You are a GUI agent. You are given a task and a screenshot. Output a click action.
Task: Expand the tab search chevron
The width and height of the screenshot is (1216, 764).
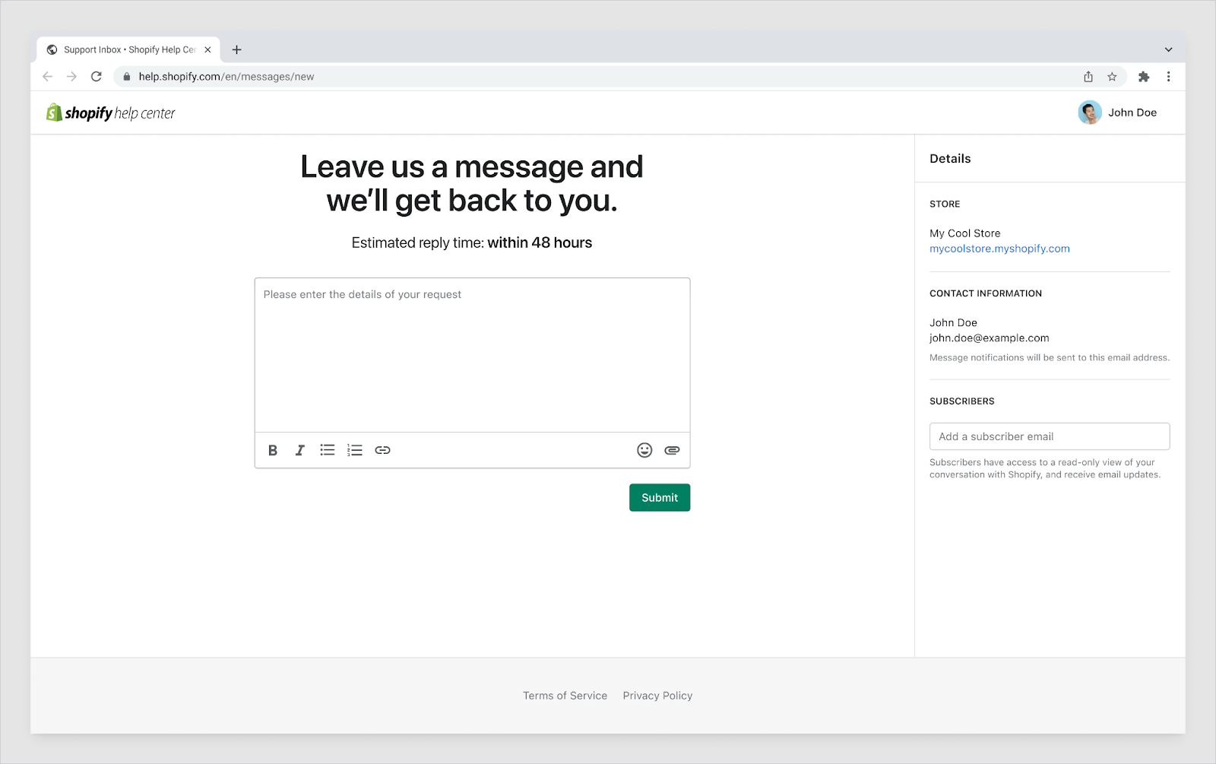coord(1169,49)
